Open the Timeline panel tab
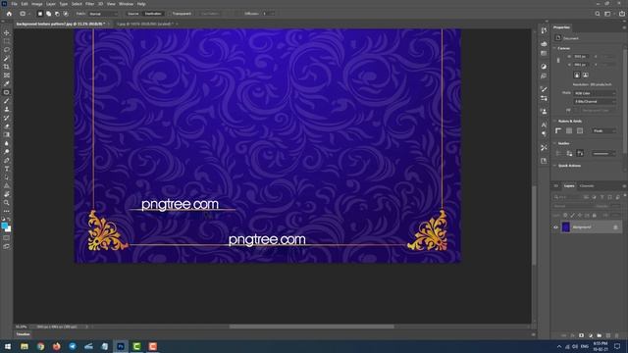Viewport: 628px width, 353px height. (x=23, y=334)
